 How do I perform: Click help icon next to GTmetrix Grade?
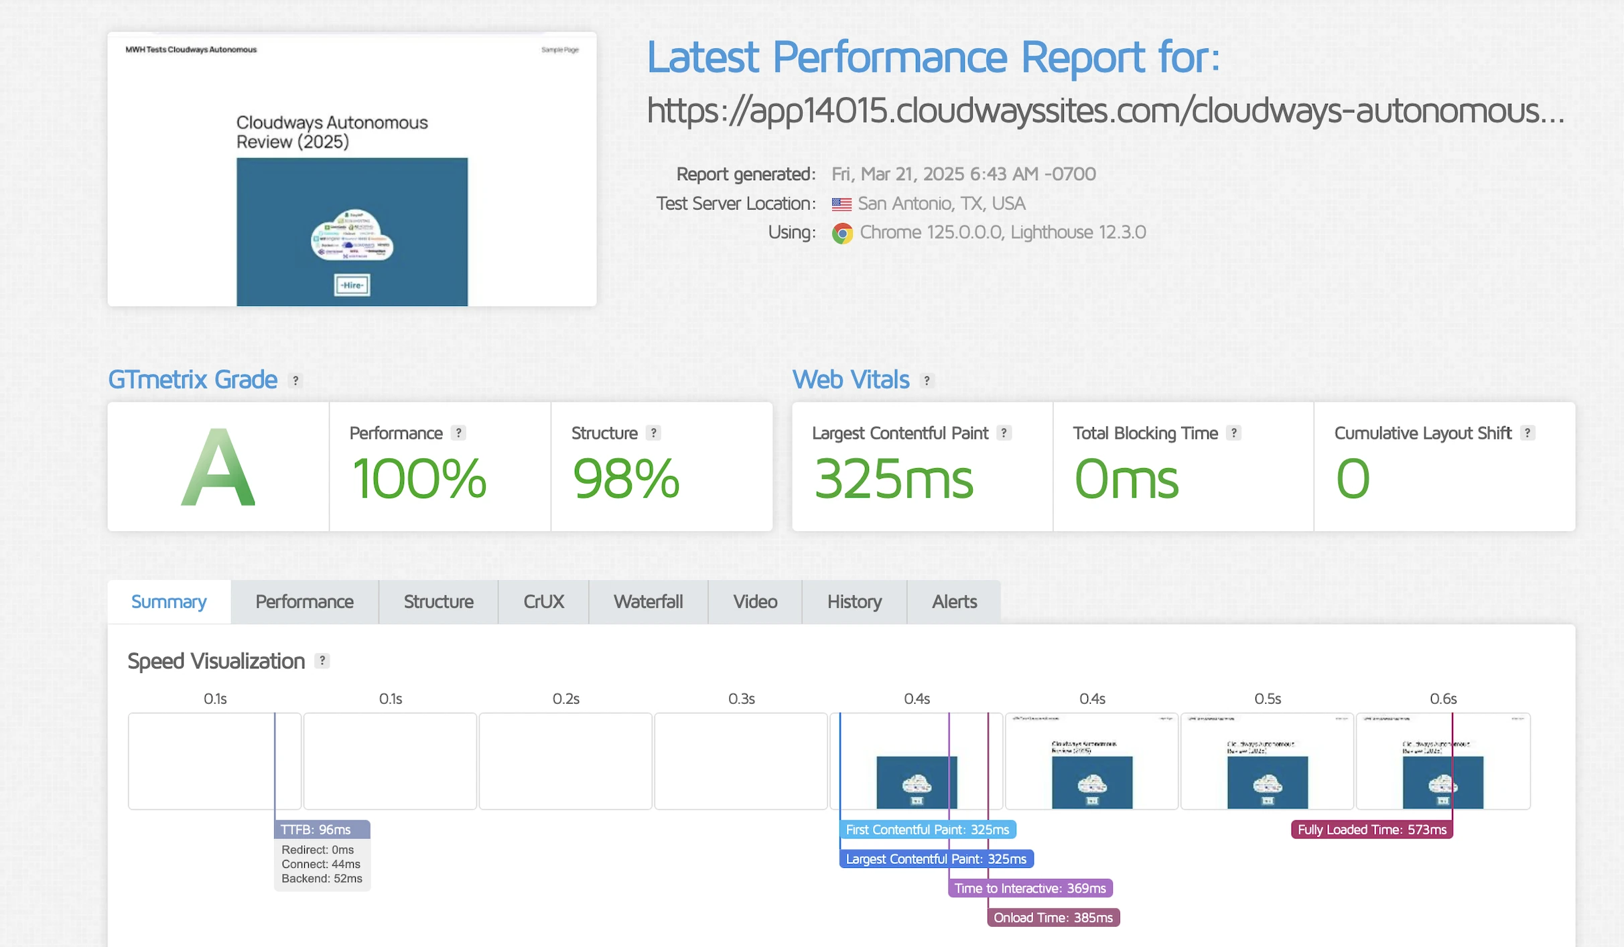295,380
